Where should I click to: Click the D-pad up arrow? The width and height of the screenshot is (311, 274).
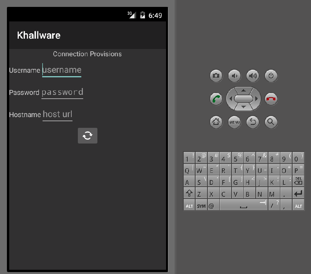tap(244, 90)
